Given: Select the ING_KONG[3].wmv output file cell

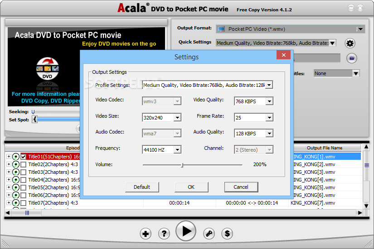Looking at the screenshot, I should click(x=325, y=172).
